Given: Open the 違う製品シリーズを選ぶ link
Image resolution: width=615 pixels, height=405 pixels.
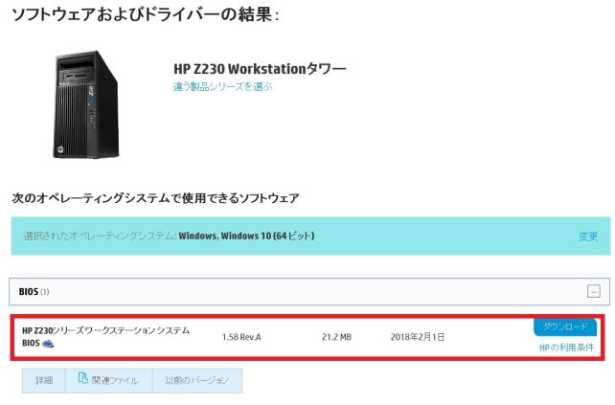Looking at the screenshot, I should (x=223, y=86).
